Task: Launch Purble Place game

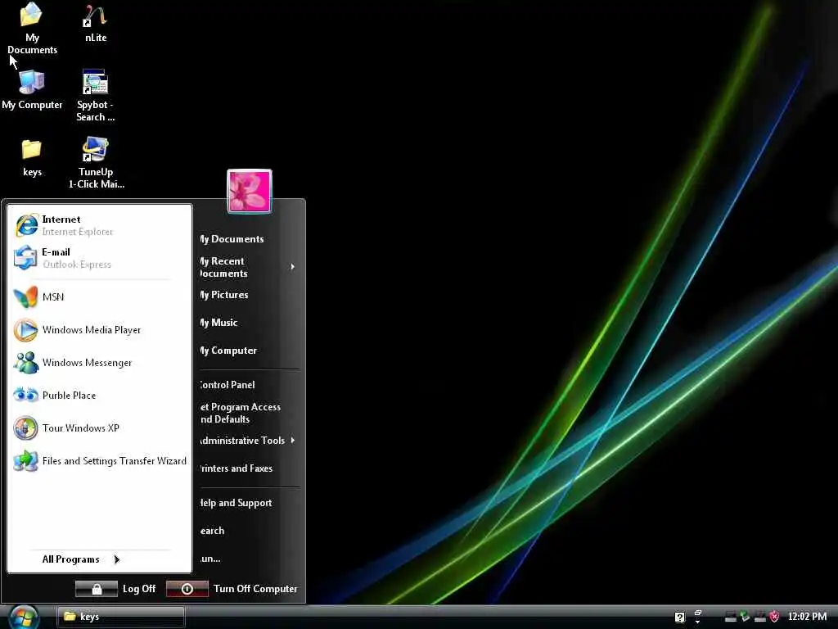Action: (x=101, y=396)
